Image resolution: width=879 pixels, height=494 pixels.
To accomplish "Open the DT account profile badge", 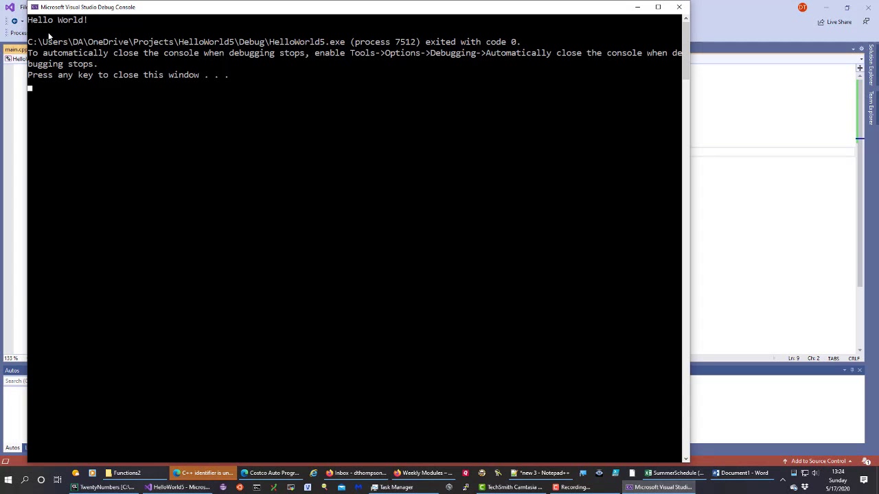I will tap(802, 8).
